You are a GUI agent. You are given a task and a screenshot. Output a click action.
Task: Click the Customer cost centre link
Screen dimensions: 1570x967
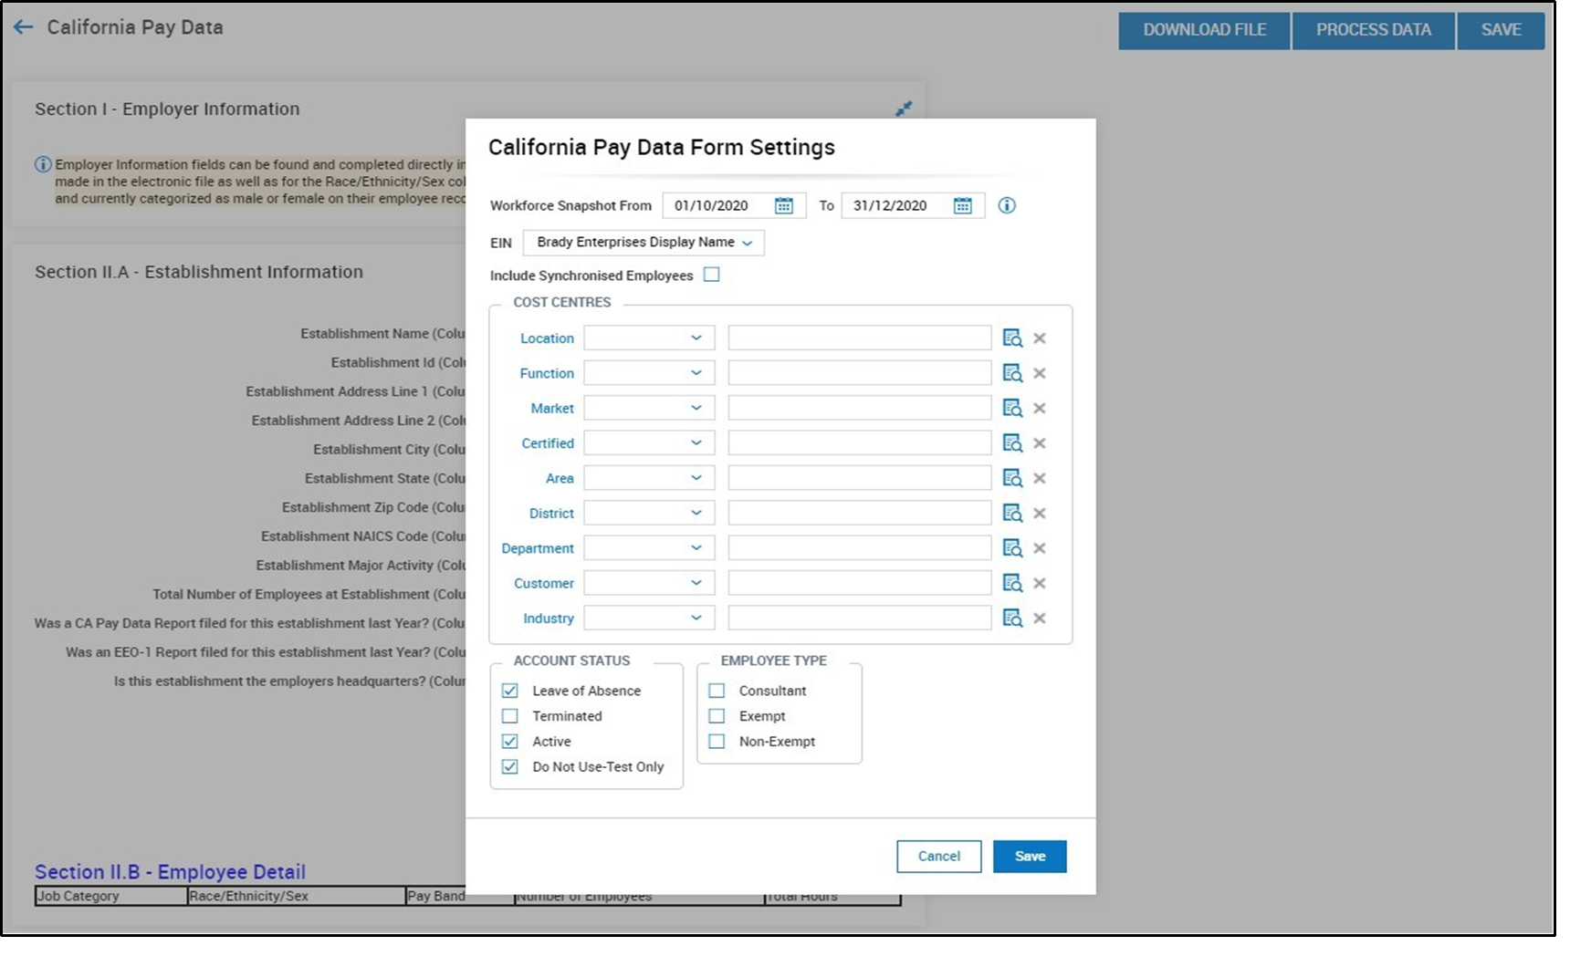click(x=544, y=584)
